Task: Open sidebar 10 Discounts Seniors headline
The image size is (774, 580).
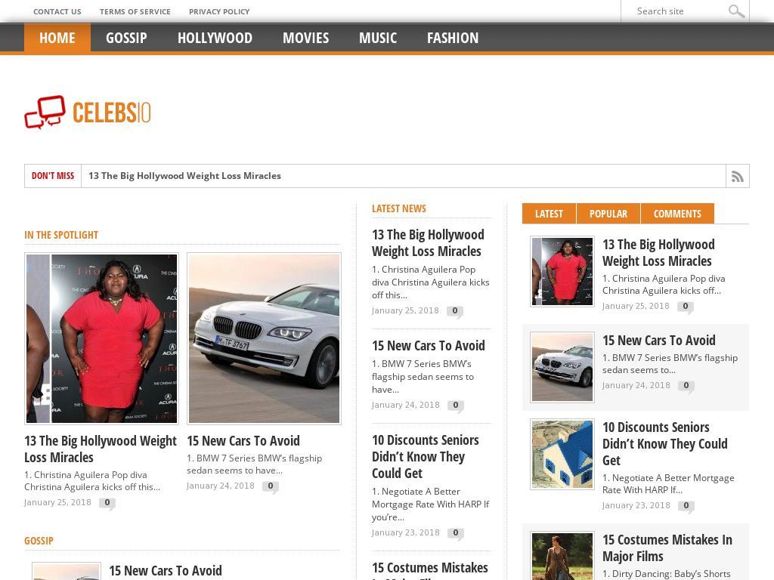Action: coord(665,443)
